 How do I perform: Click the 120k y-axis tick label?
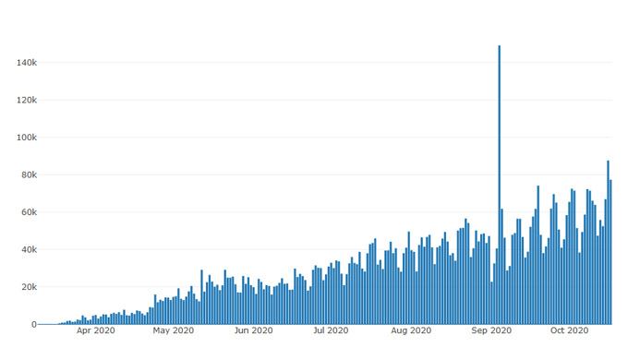click(x=27, y=100)
